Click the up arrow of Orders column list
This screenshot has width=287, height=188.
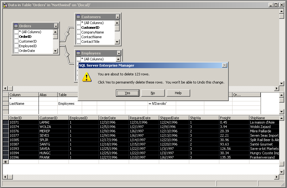click(55, 32)
